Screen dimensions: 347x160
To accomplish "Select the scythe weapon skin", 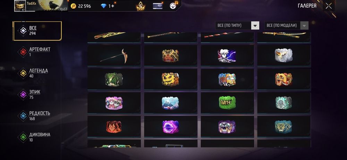I will [x=114, y=56].
